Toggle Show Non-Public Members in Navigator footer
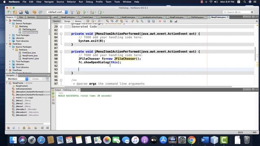This screenshot has height=146, width=260. click(24, 128)
